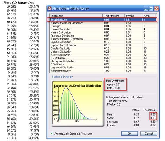165x141 pixels.
Task: Select the Rayleigh row
Action: pos(103,26)
